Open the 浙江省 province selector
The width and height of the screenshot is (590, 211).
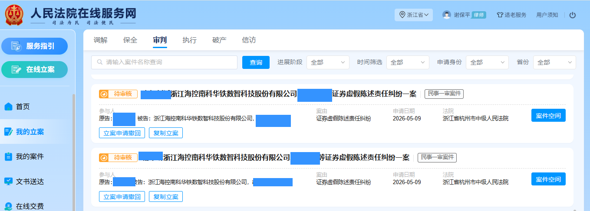pos(414,15)
